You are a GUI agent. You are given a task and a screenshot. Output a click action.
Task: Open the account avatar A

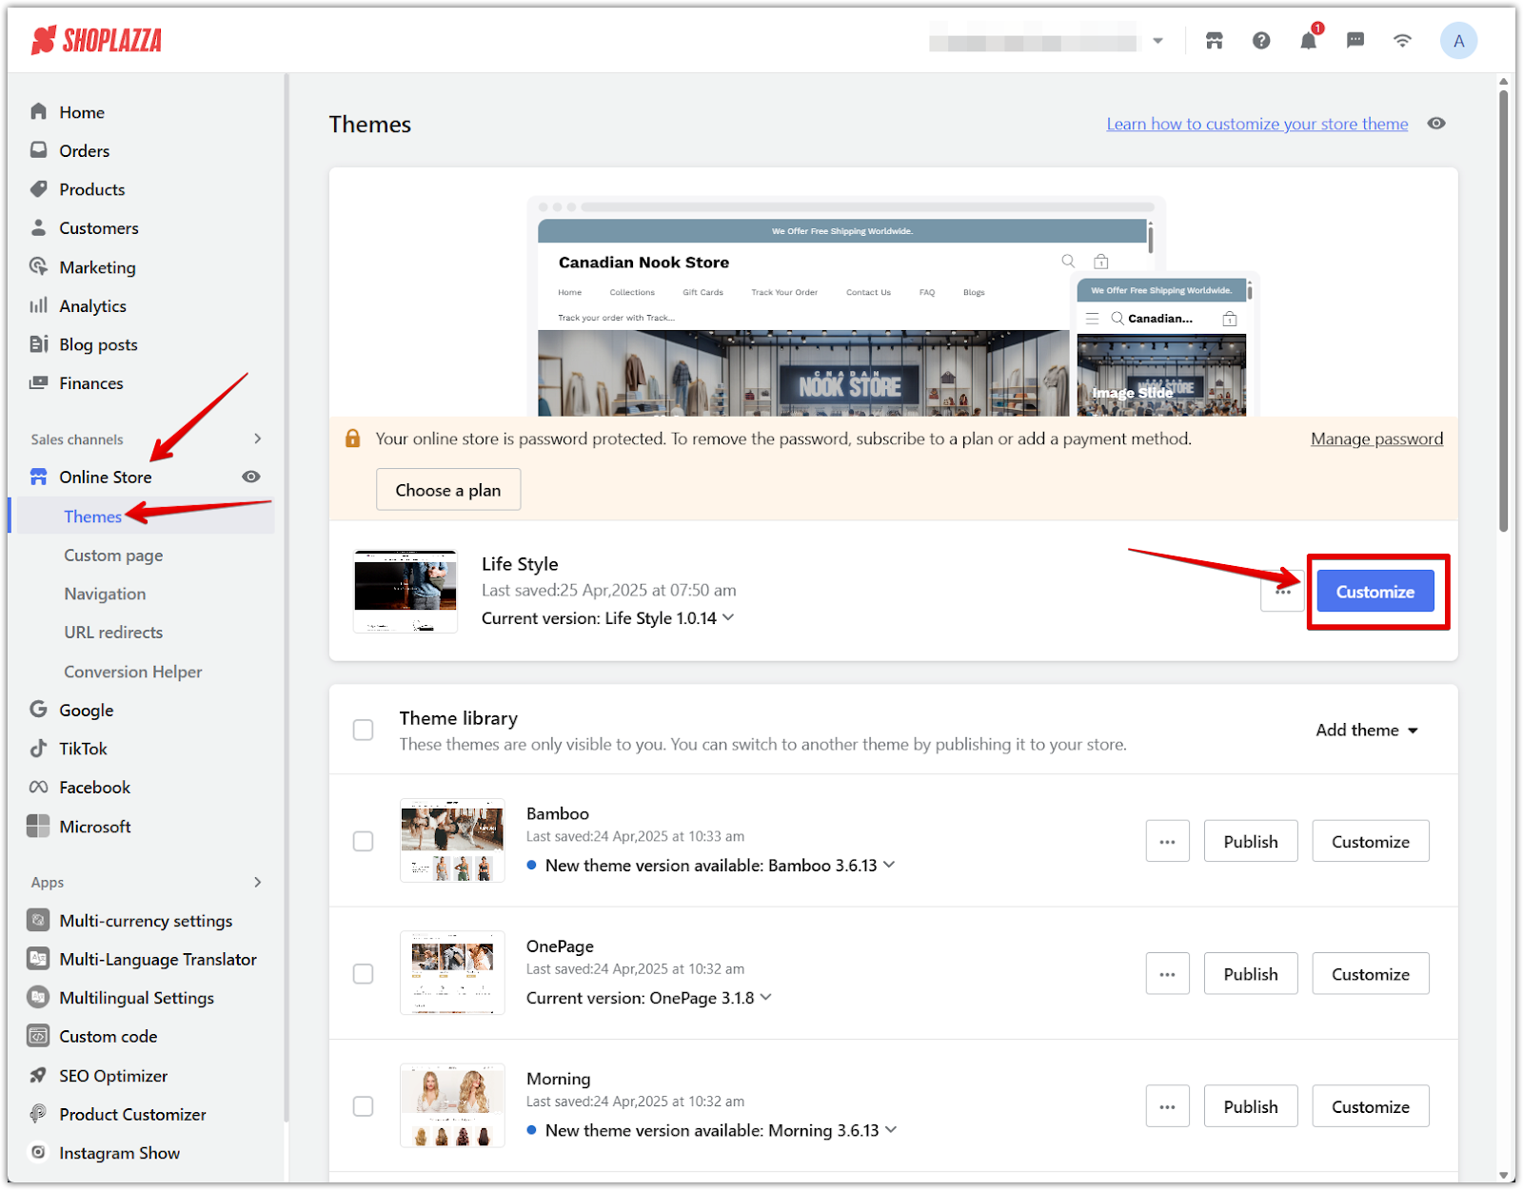tap(1458, 41)
